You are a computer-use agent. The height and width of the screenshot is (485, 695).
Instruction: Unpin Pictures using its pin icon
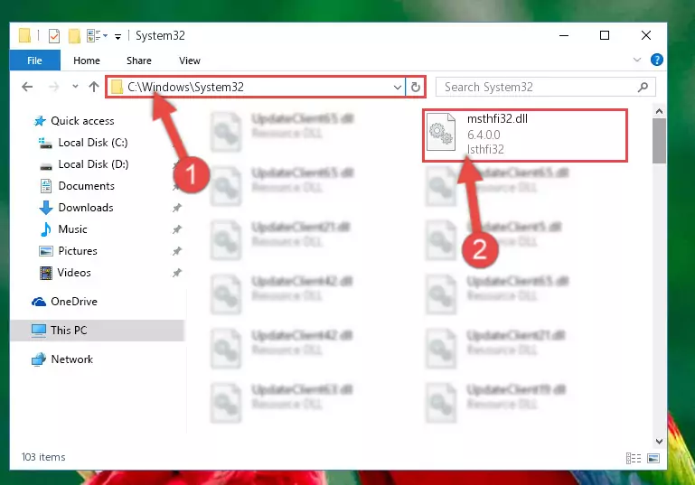click(177, 251)
